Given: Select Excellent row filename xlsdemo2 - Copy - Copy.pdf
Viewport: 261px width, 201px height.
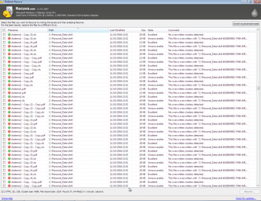Looking at the screenshot, I should [26, 182].
